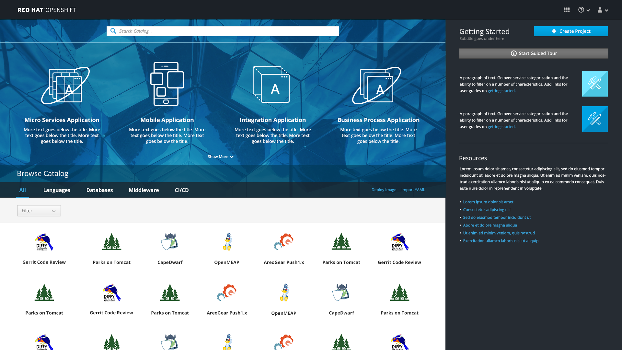Viewport: 622px width, 350px height.
Task: Switch to the Languages tab
Action: coord(57,190)
